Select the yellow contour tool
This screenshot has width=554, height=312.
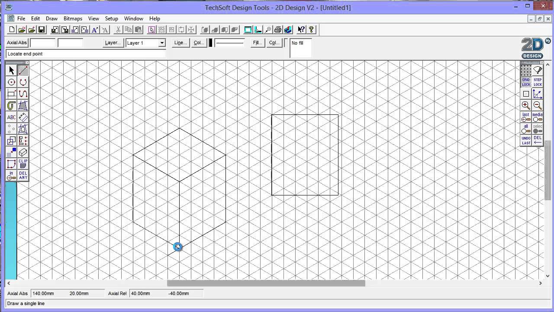pos(11,105)
